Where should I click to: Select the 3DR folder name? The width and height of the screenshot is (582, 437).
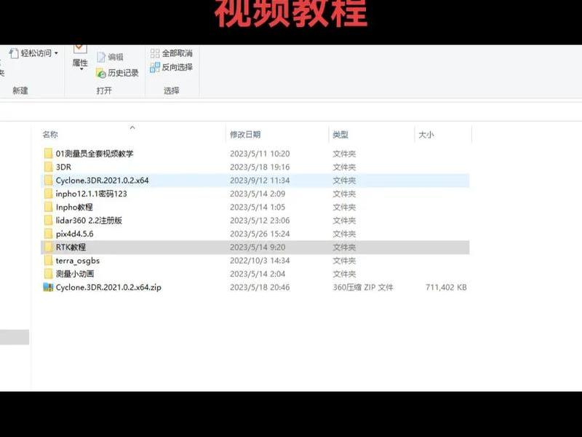tap(63, 167)
